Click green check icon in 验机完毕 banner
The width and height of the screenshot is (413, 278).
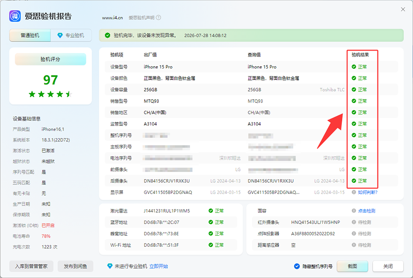tap(107, 35)
